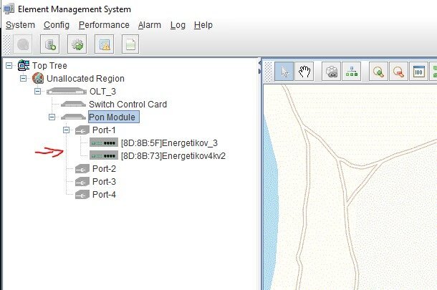Screen dimensions: 437x290
Task: Click the device icon in map toolbar
Action: click(332, 72)
